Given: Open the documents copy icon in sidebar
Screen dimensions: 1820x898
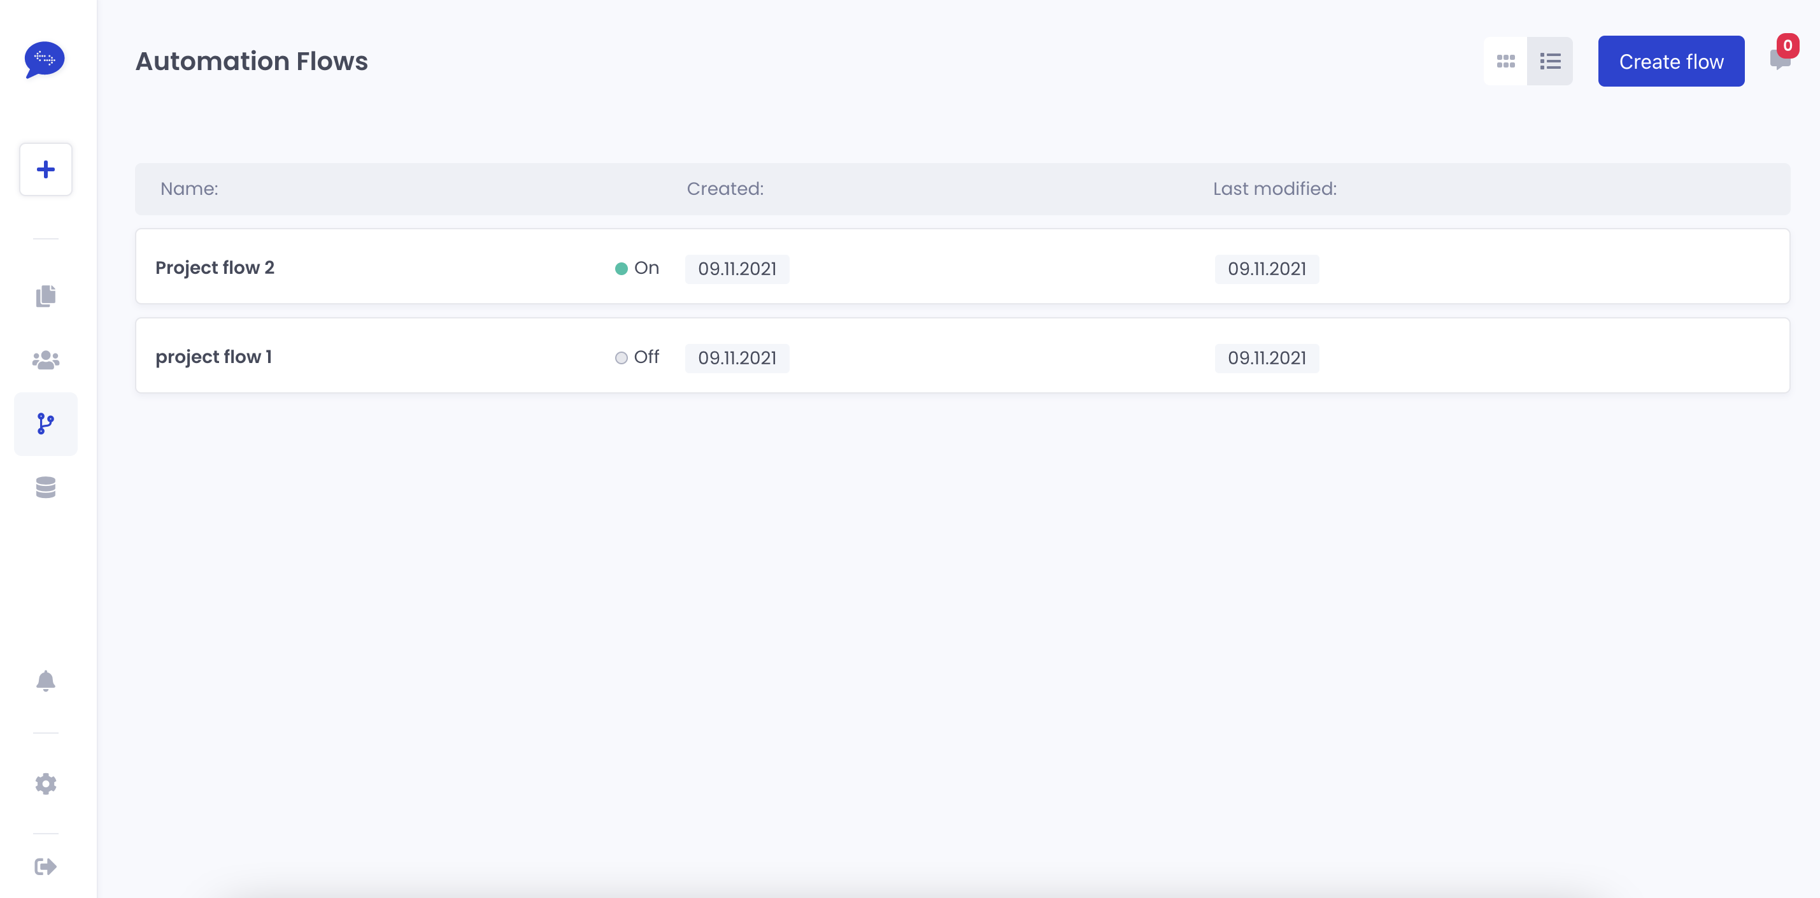Looking at the screenshot, I should coord(46,296).
